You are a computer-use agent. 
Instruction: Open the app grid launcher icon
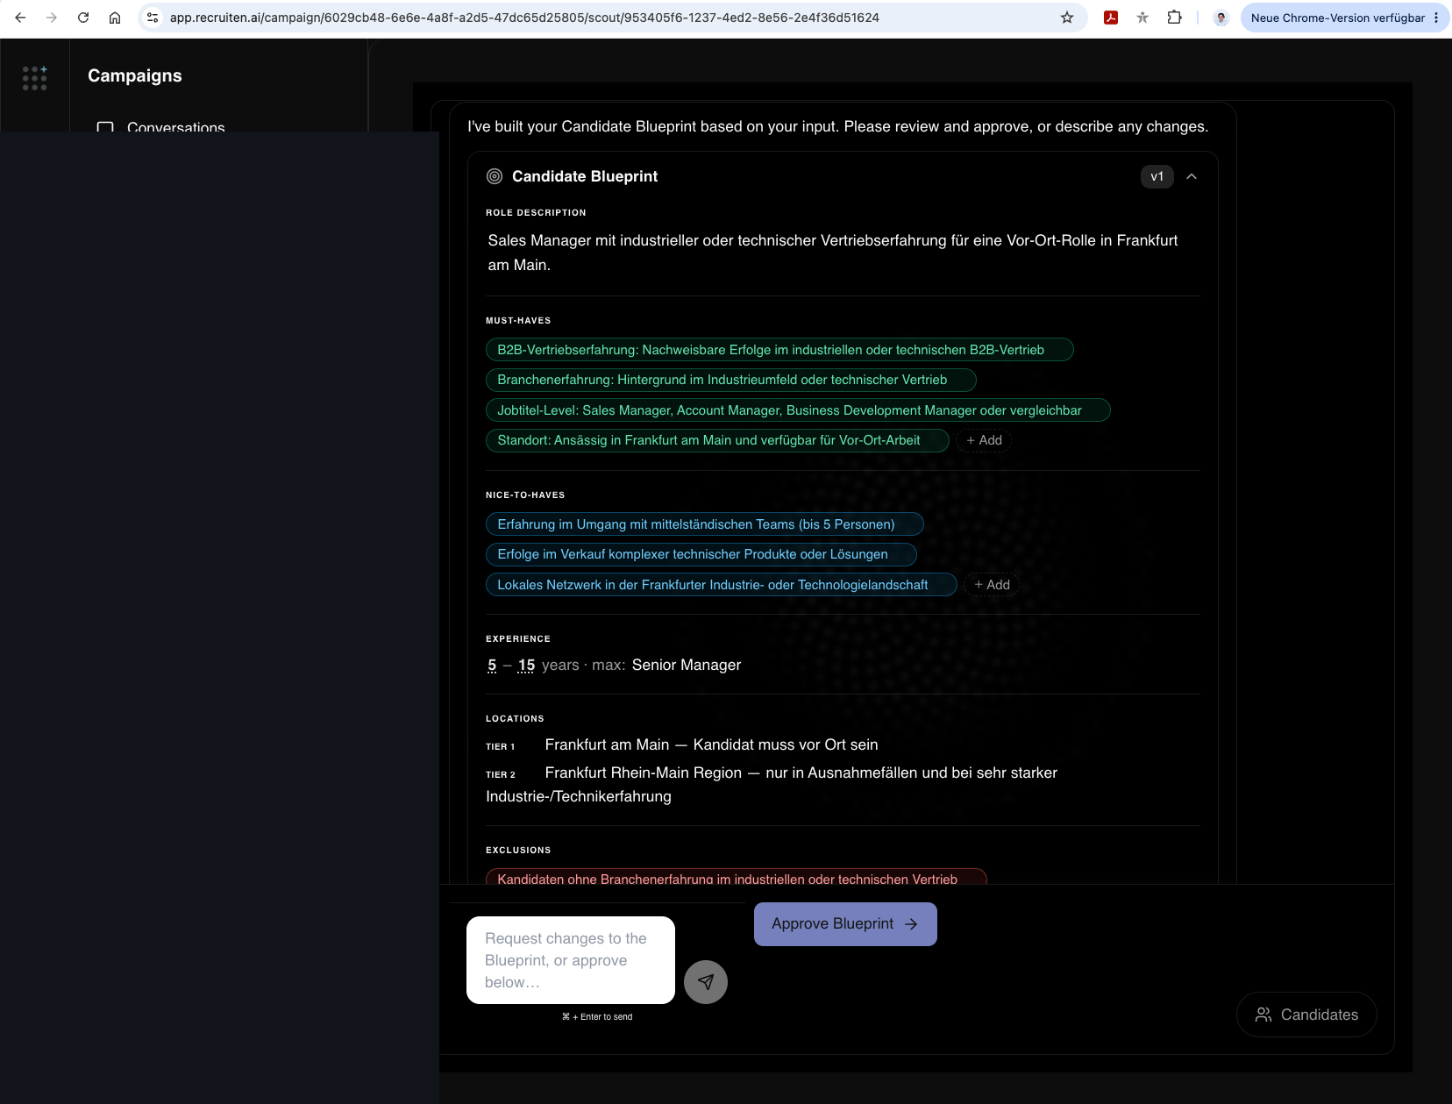click(35, 78)
